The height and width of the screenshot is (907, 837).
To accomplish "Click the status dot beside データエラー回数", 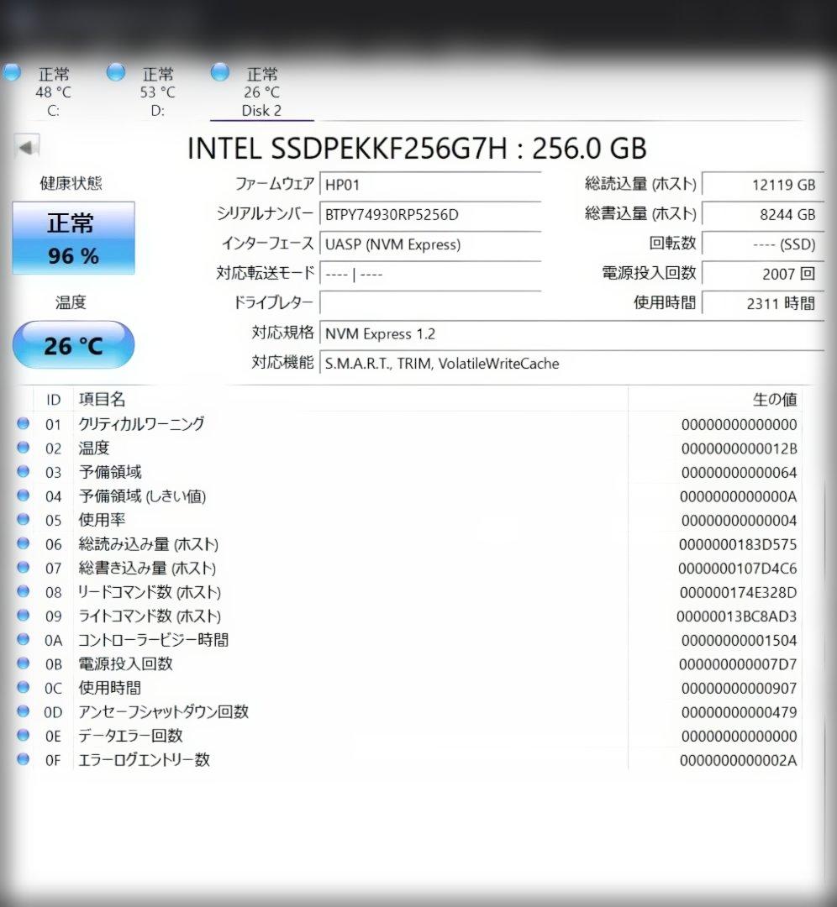I will click(x=23, y=736).
